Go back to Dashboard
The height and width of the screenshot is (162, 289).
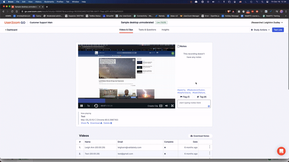[11, 30]
